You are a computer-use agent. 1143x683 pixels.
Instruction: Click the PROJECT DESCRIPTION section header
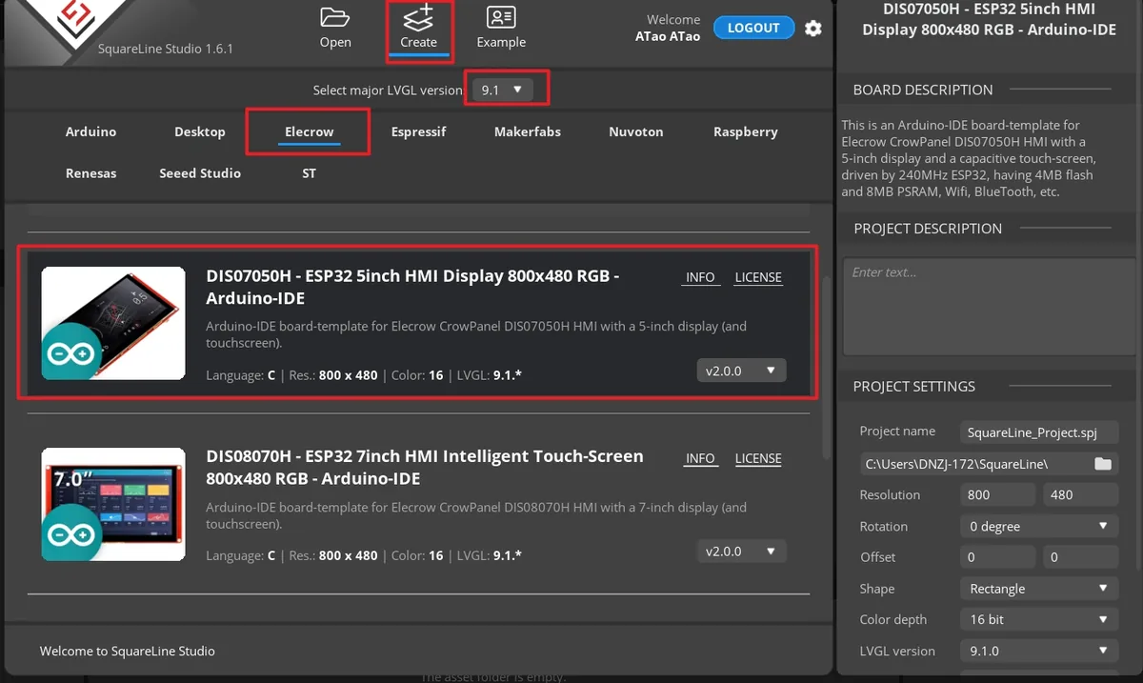click(x=928, y=229)
